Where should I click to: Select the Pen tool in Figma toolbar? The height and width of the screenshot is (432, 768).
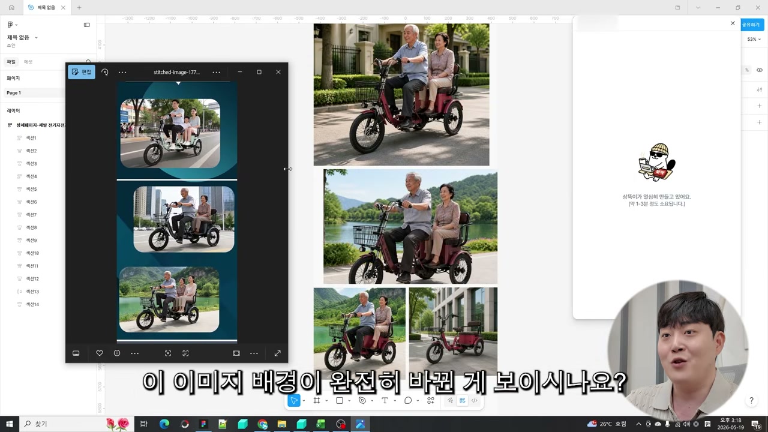[x=362, y=401]
